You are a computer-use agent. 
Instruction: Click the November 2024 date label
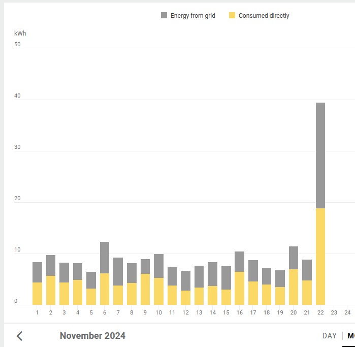click(x=92, y=336)
